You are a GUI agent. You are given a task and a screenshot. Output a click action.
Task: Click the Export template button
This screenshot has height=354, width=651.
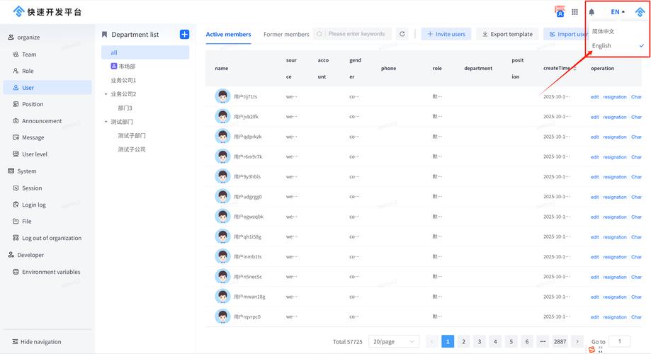[506, 34]
